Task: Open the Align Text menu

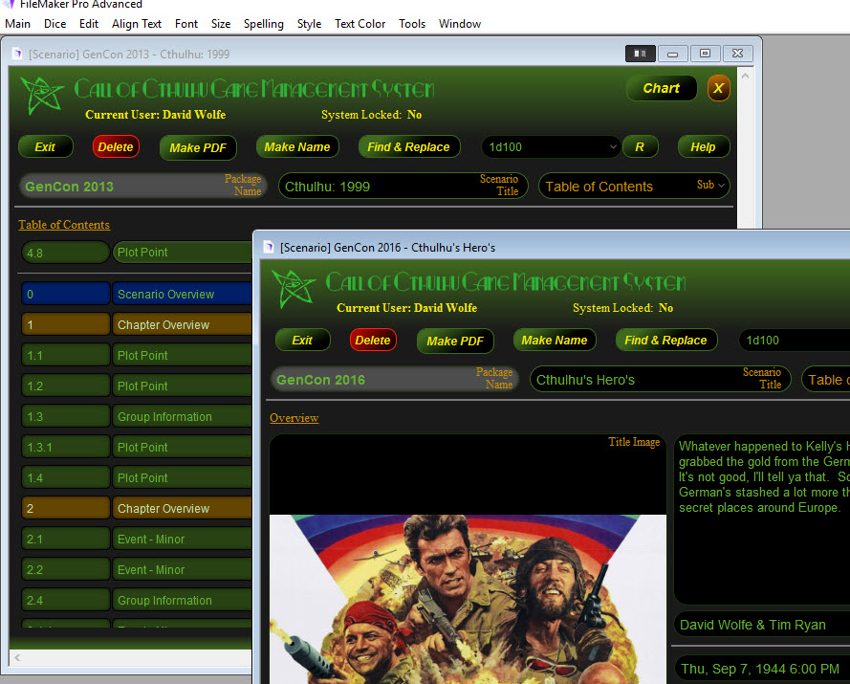Action: (x=137, y=24)
